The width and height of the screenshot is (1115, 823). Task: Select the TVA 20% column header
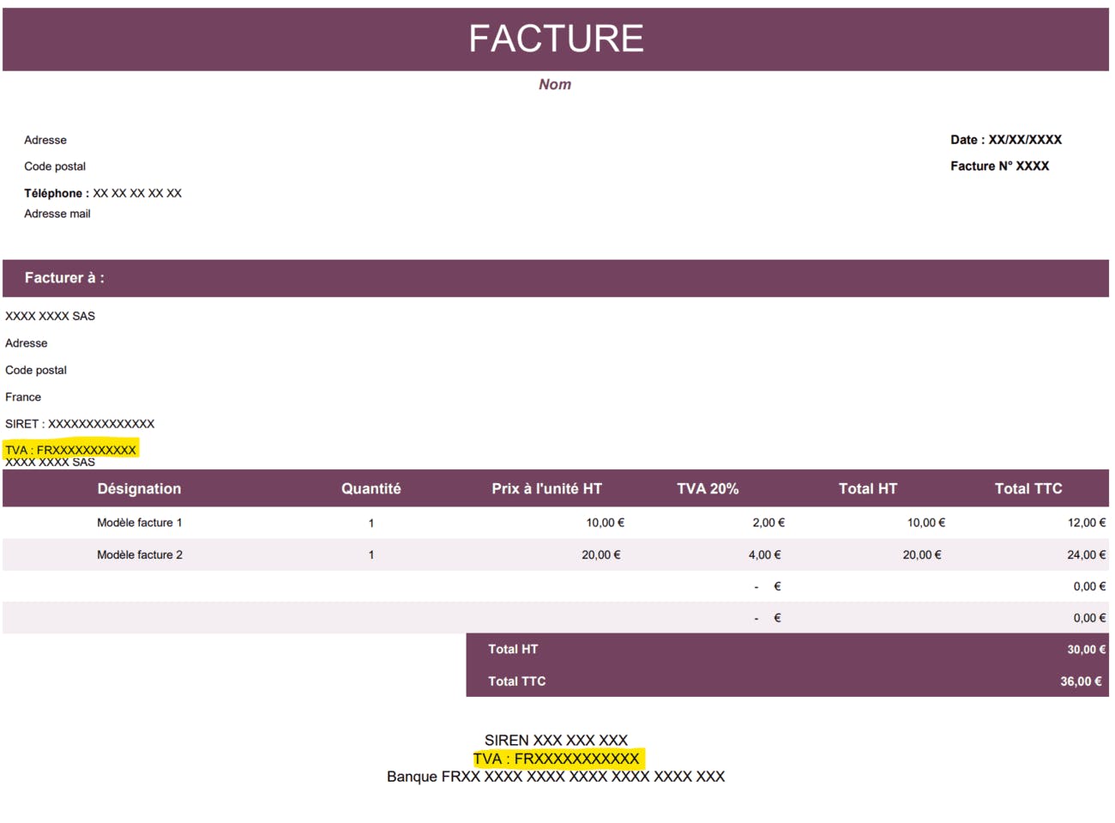pos(708,488)
